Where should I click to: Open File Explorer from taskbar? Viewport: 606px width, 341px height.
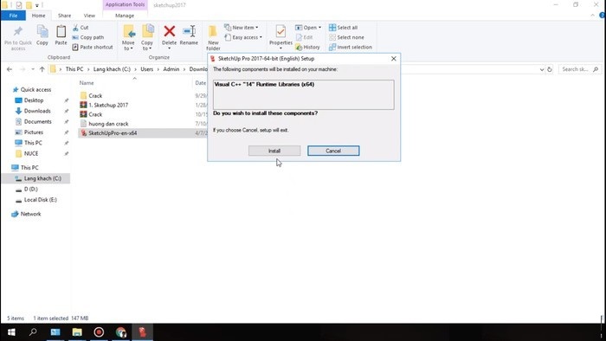(77, 332)
